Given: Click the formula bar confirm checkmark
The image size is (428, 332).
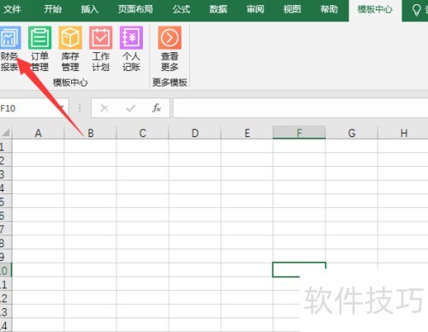Looking at the screenshot, I should pyautogui.click(x=131, y=108).
